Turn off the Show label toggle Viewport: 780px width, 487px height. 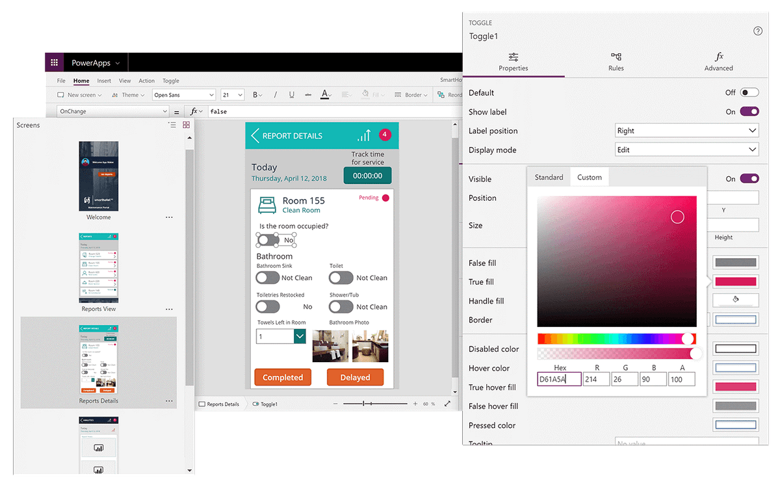pos(749,111)
